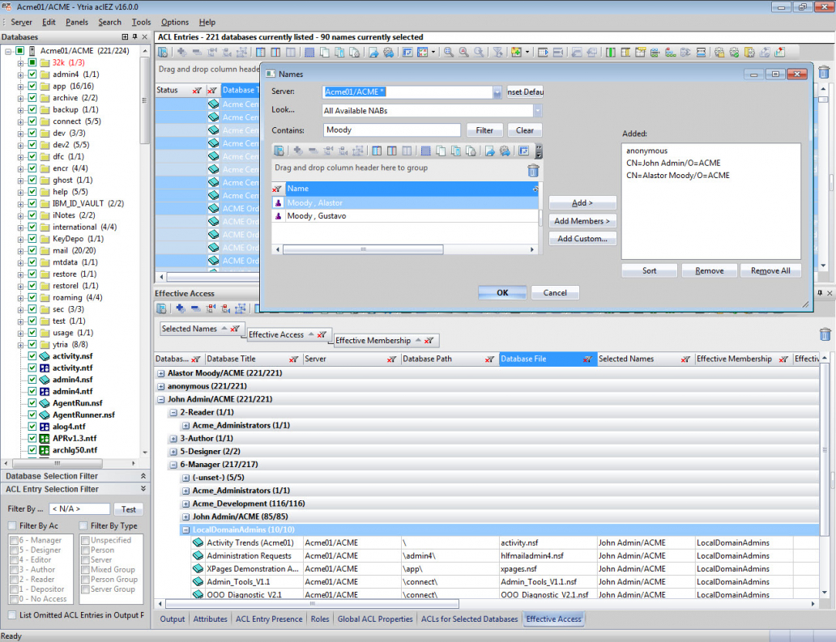Click the filter icon on Database File column header
836x642 pixels.
[587, 359]
